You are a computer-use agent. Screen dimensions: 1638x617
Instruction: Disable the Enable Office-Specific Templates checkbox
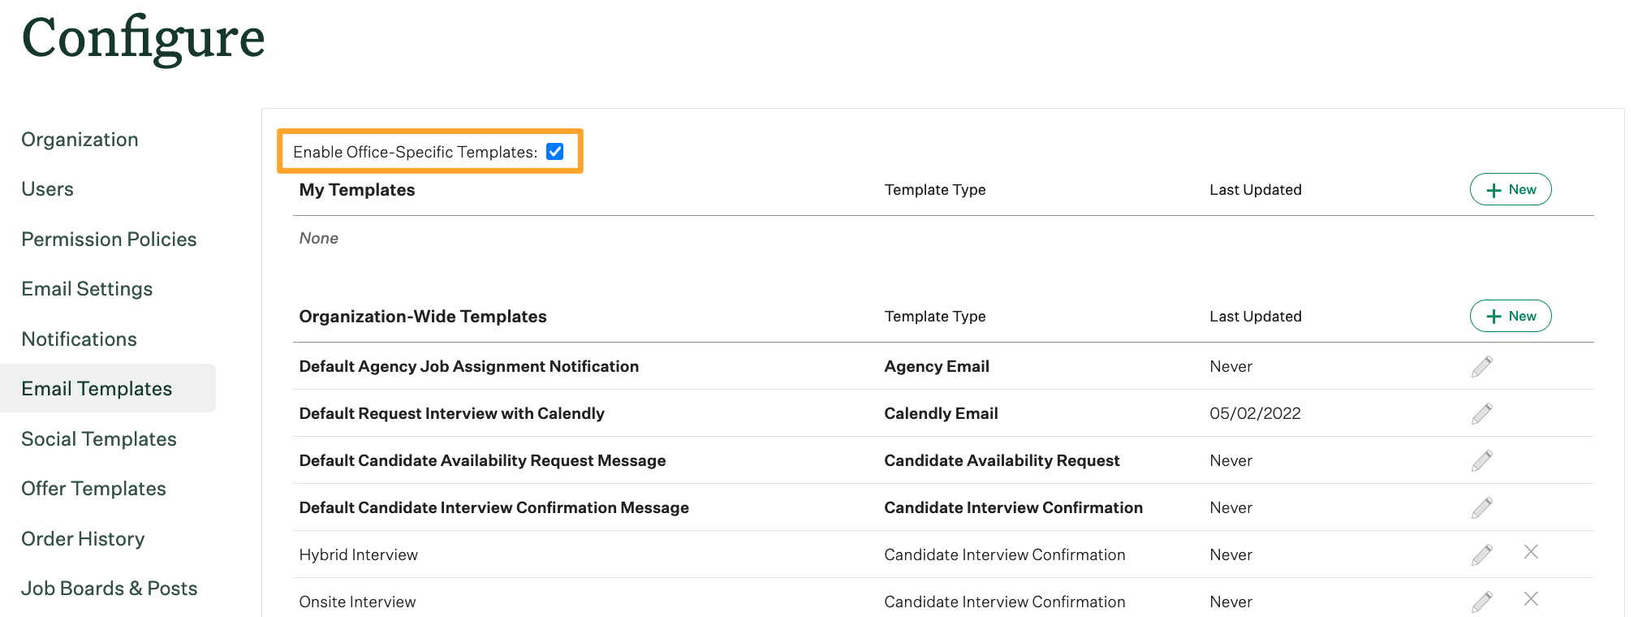554,151
